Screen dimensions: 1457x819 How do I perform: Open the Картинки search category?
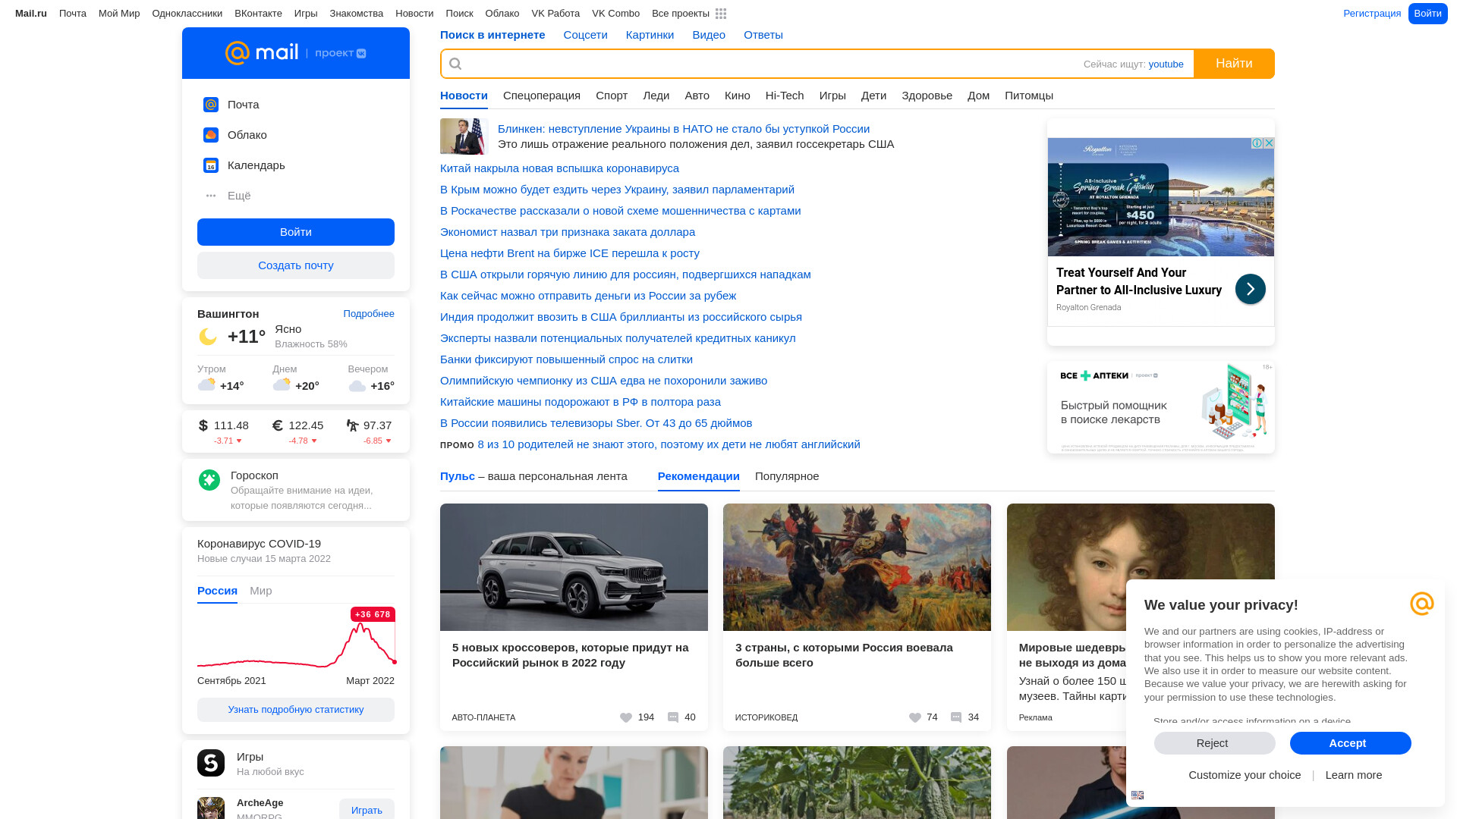[650, 35]
